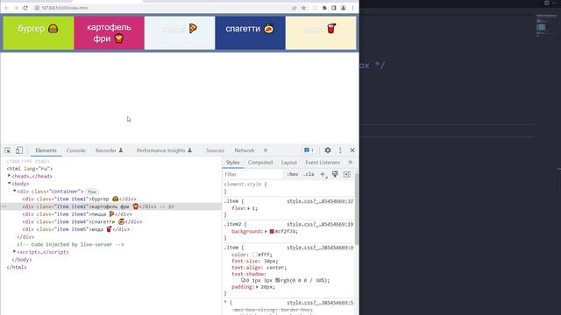Click the бургер item on the page
The height and width of the screenshot is (315, 561).
coord(39,33)
